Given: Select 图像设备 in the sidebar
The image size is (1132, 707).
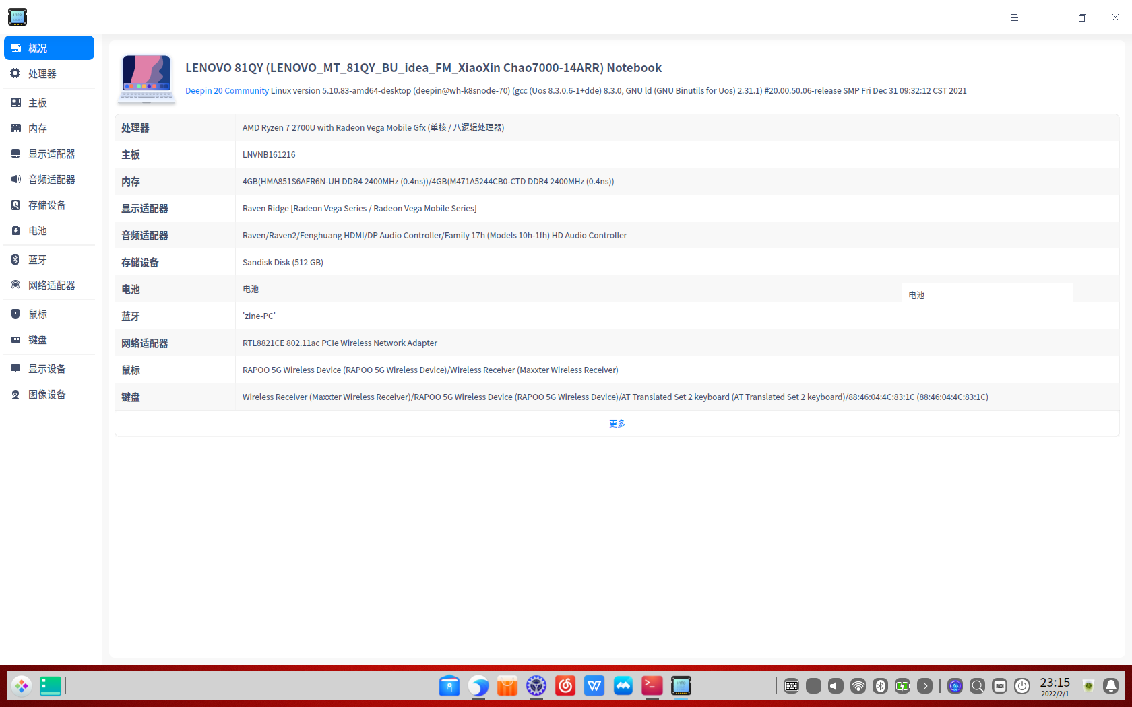Looking at the screenshot, I should coord(49,394).
